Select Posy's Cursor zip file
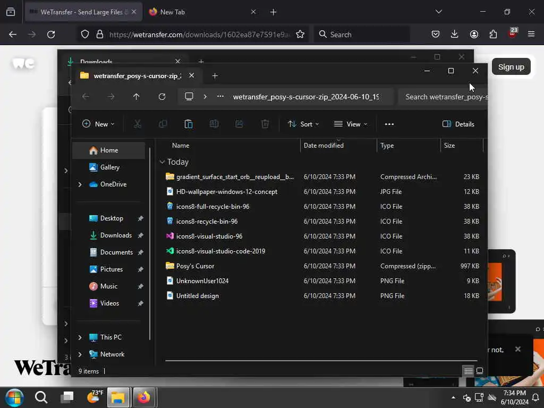The image size is (544, 408). tap(321, 266)
